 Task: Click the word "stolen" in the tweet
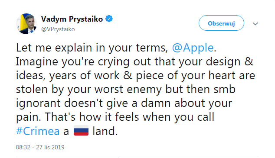click(x=32, y=89)
